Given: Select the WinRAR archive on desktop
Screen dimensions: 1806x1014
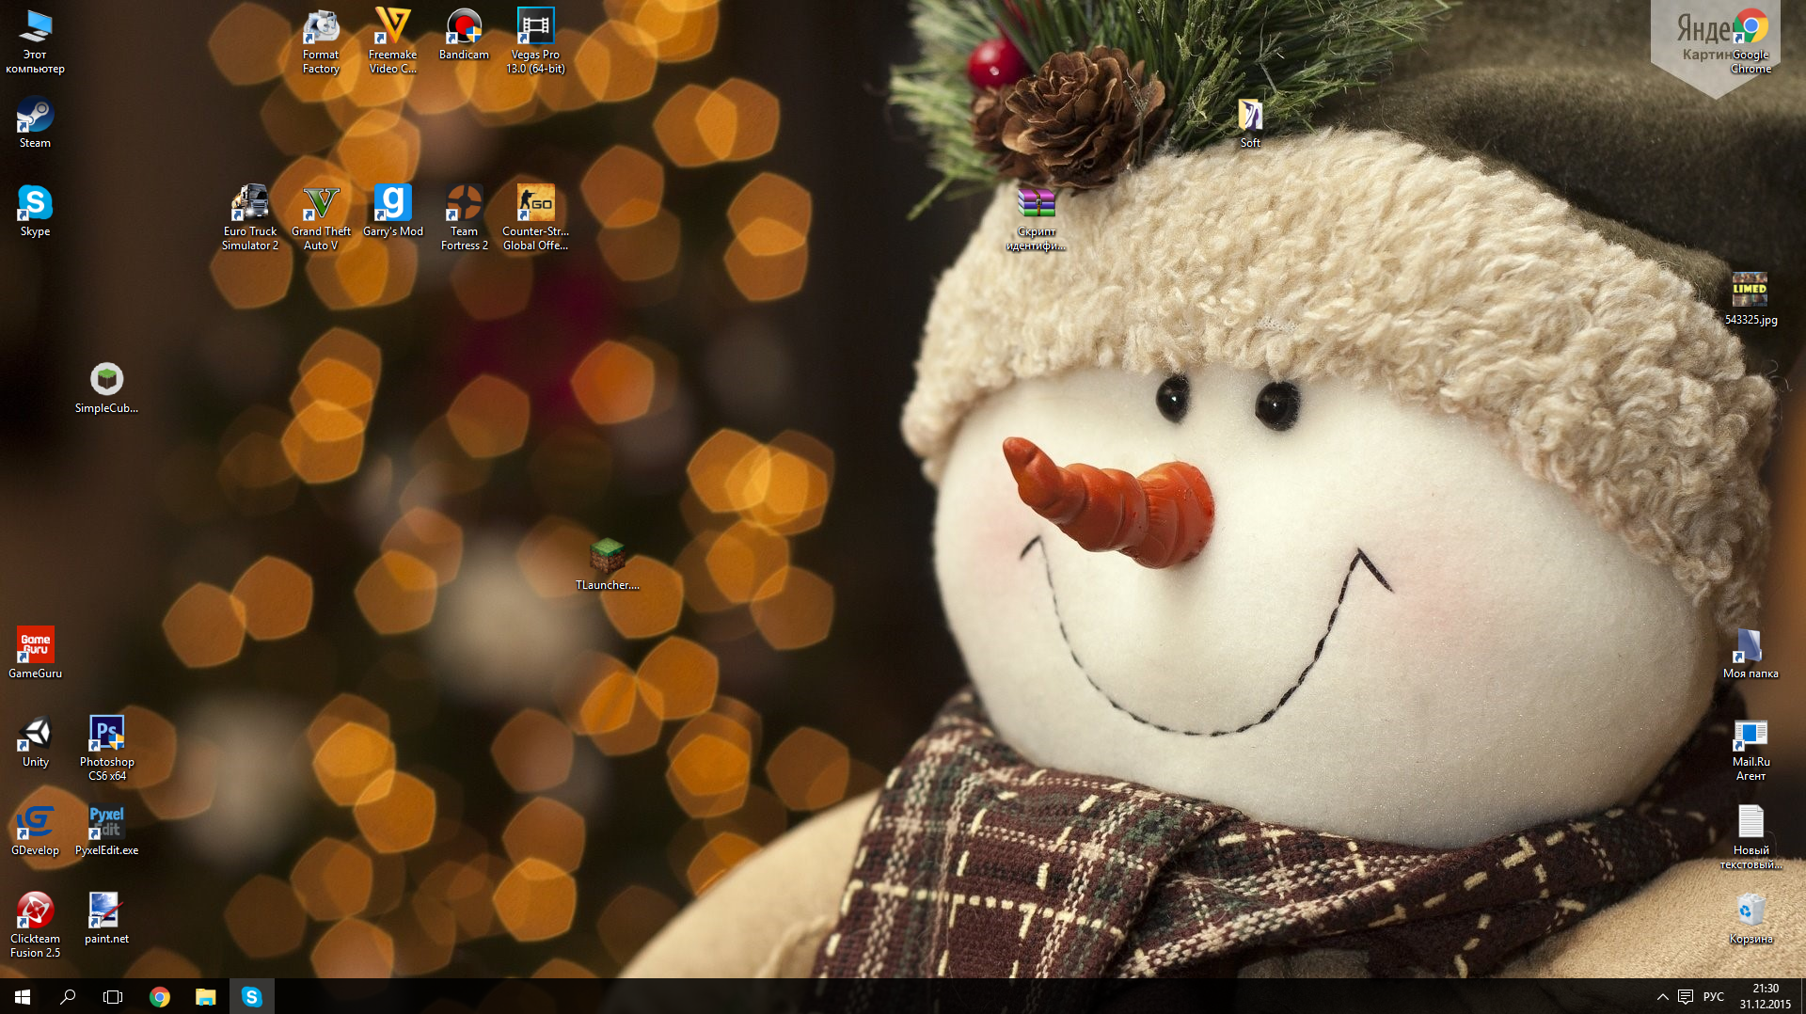Looking at the screenshot, I should click(1036, 218).
